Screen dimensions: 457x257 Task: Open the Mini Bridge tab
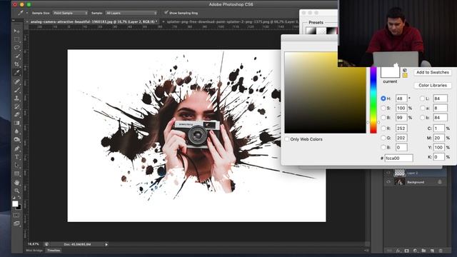coord(34,251)
